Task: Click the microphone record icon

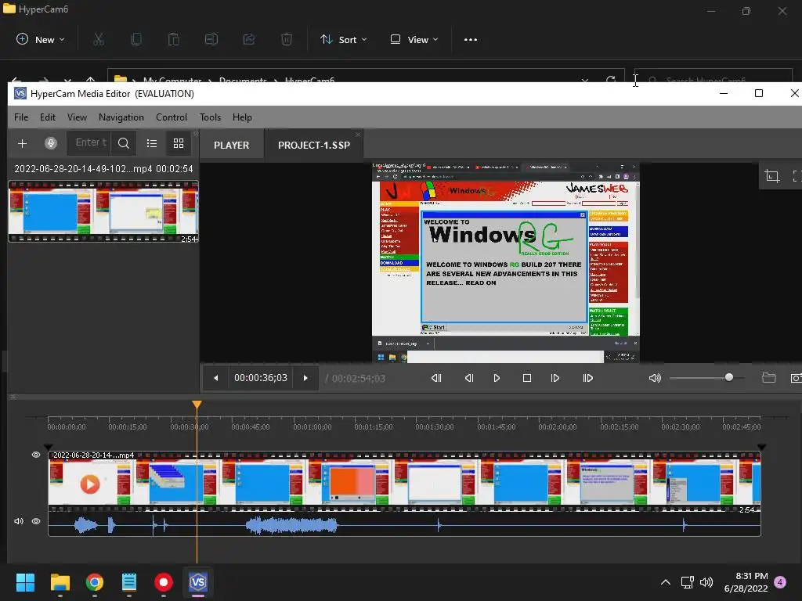Action: 51,144
